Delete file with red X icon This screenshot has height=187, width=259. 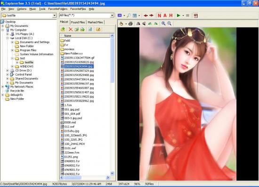coord(71,29)
